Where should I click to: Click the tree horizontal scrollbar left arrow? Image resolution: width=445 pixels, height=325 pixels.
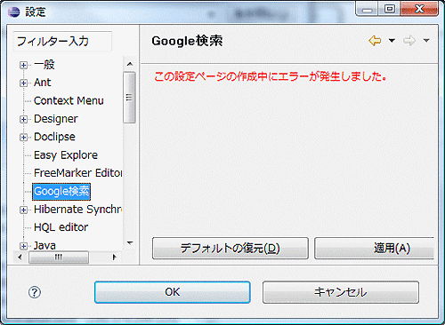pos(20,257)
